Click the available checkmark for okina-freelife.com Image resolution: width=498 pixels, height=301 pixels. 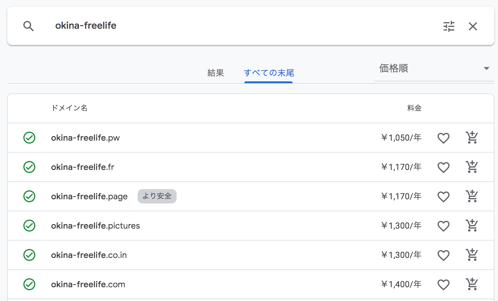29,284
